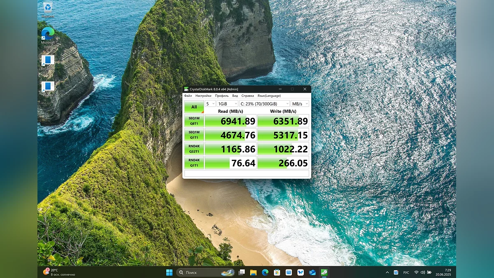
Task: Click the volume icon in the system tray
Action: [422, 272]
